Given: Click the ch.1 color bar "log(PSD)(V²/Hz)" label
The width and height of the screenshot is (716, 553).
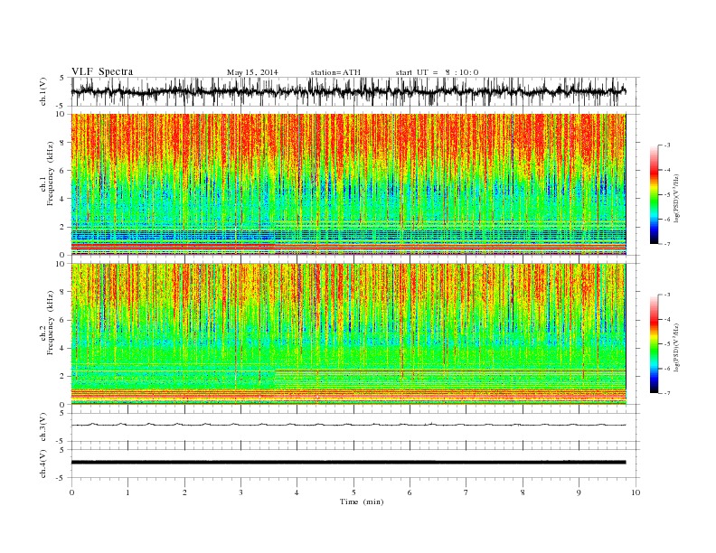Looking at the screenshot, I should click(677, 199).
